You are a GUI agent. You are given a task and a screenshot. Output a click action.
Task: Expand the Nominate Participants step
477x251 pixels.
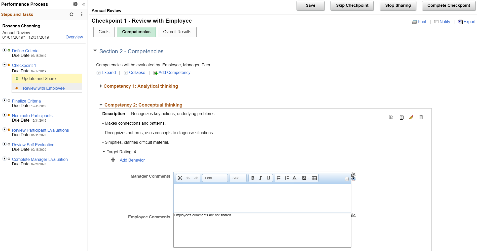[5, 115]
